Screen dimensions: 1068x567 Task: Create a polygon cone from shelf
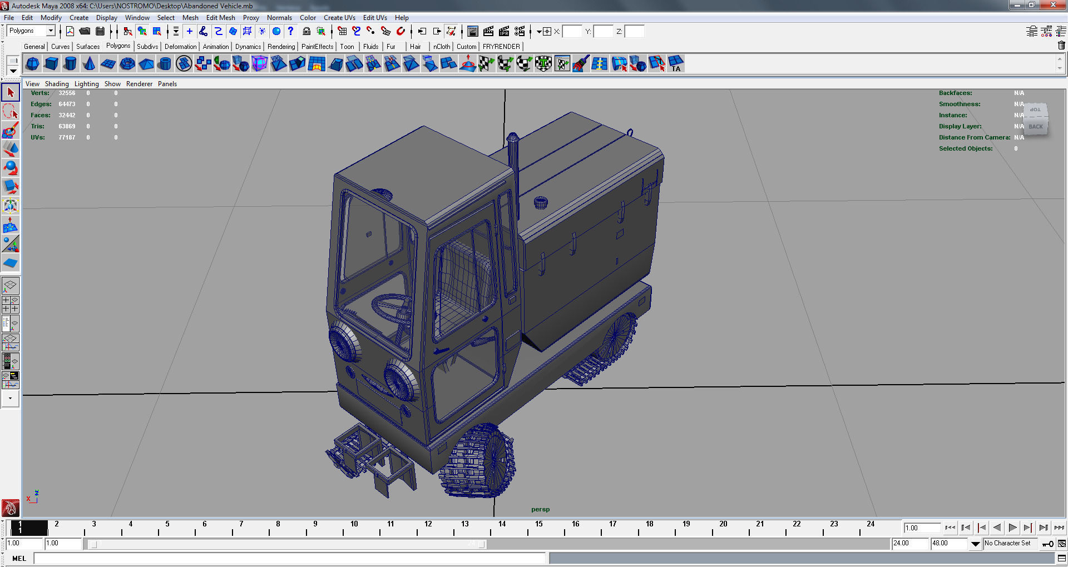90,63
